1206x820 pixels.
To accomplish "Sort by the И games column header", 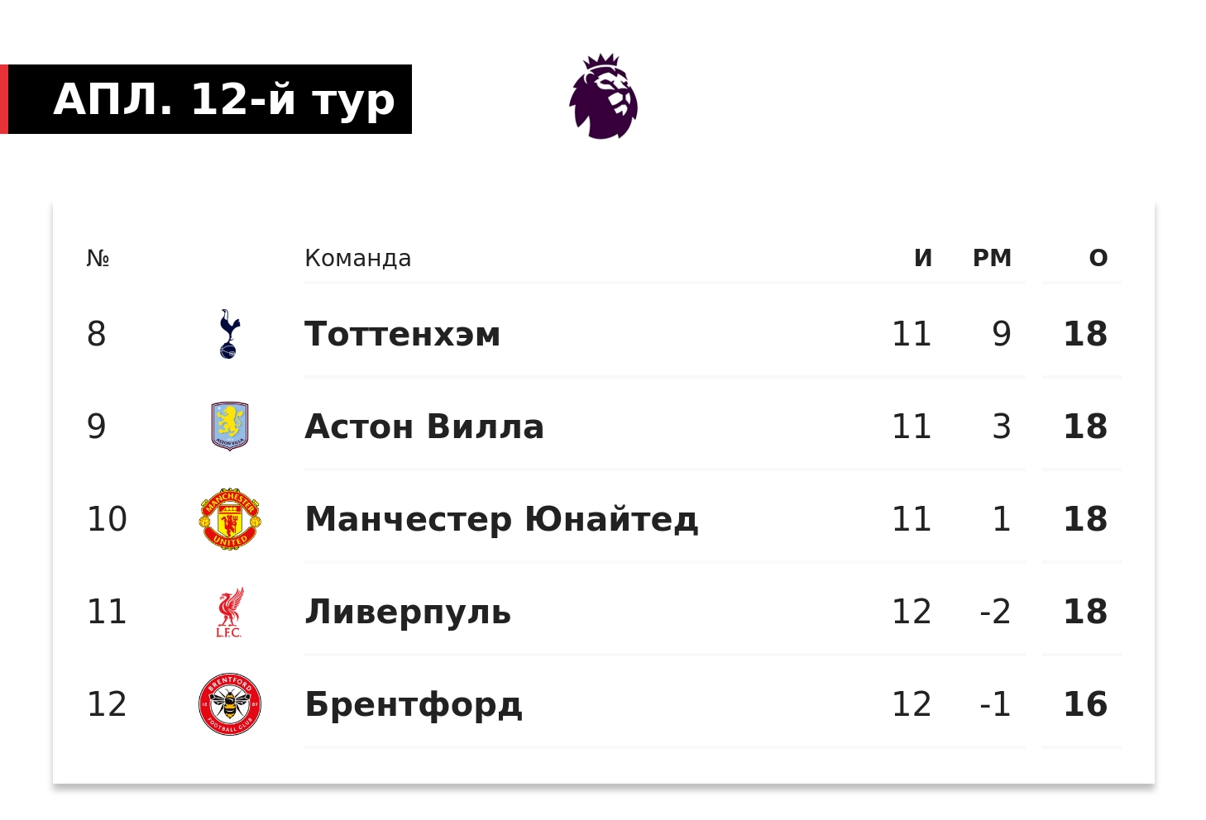I will coord(923,258).
